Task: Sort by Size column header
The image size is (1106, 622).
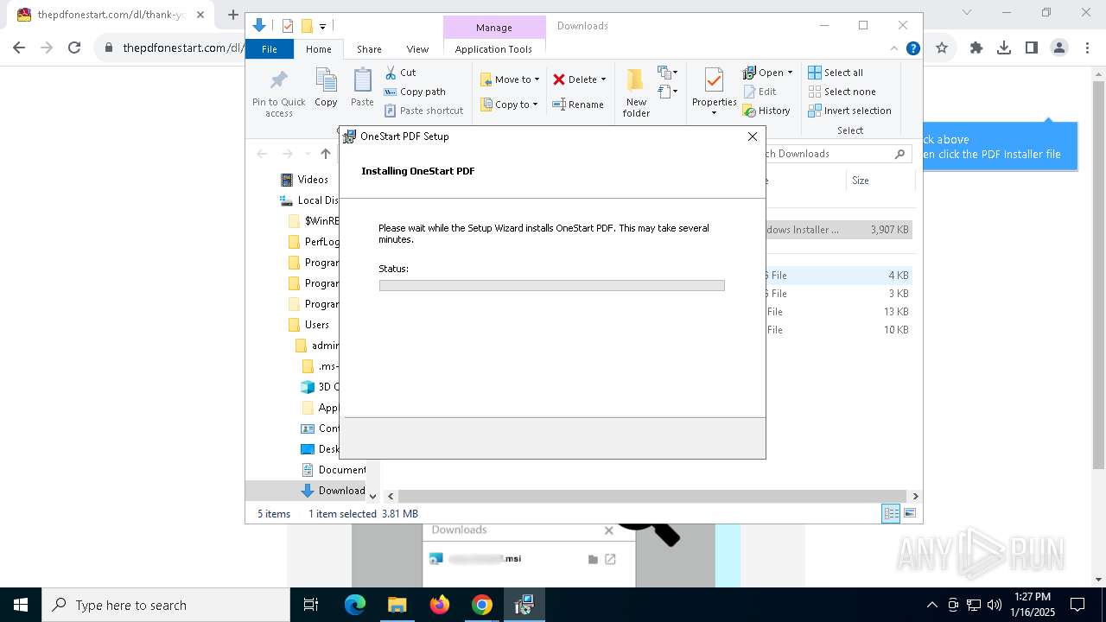Action: 879,181
